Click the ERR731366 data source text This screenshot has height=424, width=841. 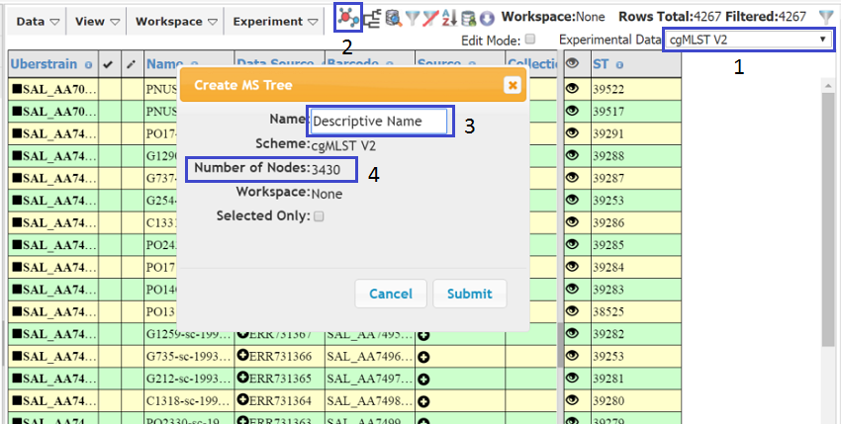[281, 357]
